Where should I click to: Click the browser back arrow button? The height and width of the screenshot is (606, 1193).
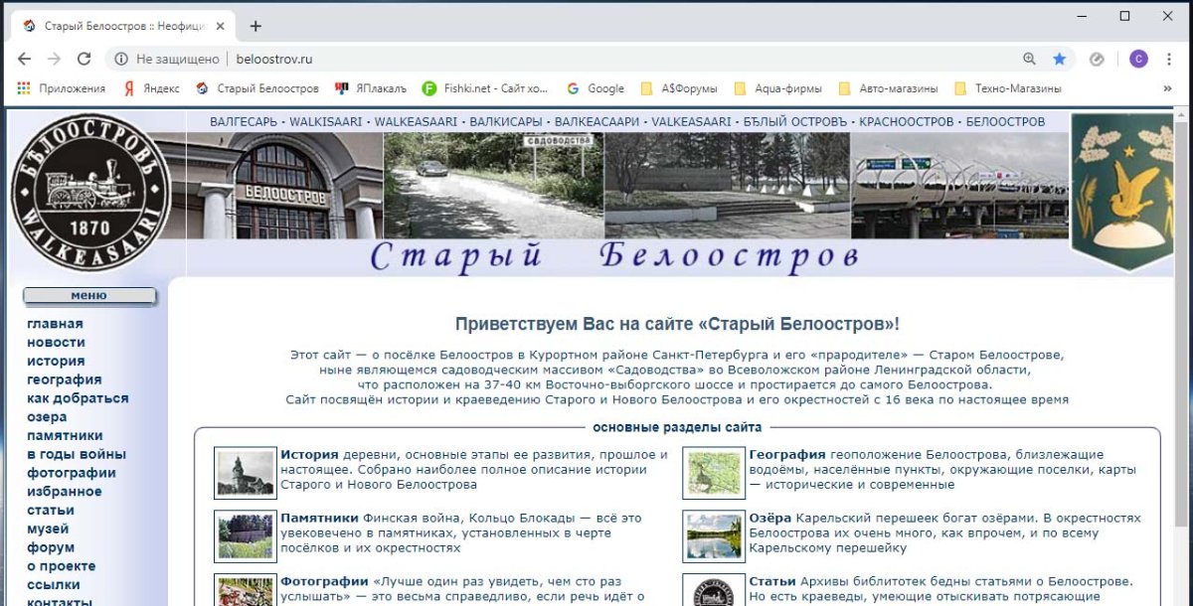[24, 59]
